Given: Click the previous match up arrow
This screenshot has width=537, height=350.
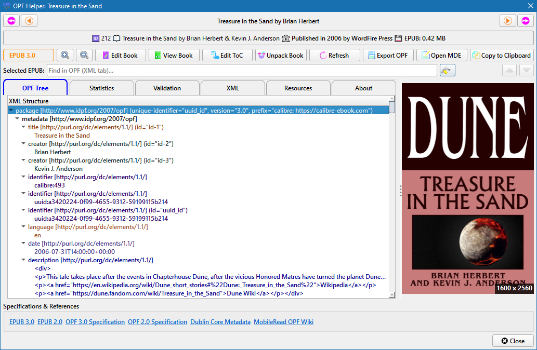Looking at the screenshot, I should click(509, 70).
